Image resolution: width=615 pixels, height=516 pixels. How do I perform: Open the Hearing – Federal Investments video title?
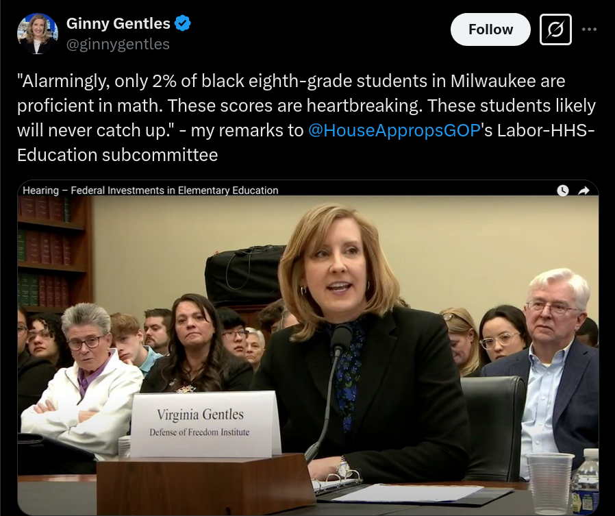click(151, 191)
